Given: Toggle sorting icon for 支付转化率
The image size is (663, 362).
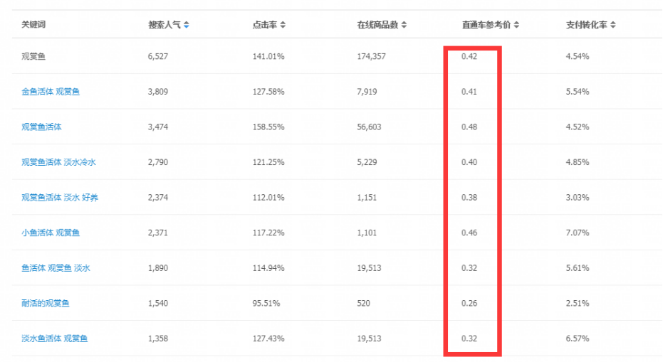Looking at the screenshot, I should tap(612, 25).
